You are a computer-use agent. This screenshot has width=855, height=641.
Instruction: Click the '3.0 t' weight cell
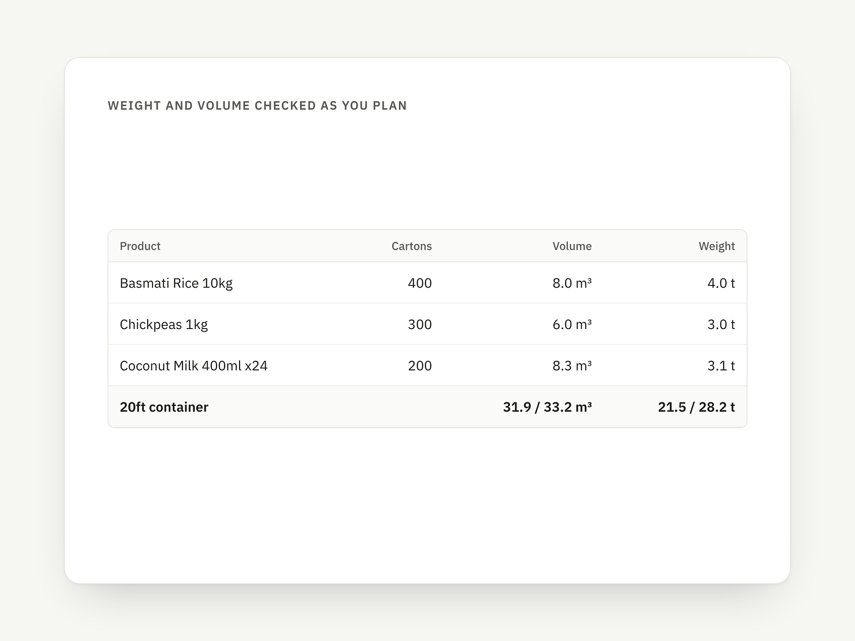721,325
